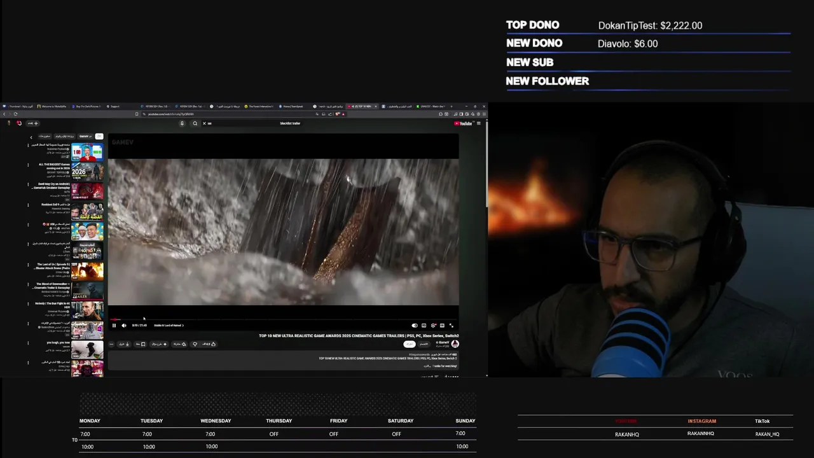The height and width of the screenshot is (458, 814).
Task: Open the YouTube home logo
Action: tap(464, 123)
